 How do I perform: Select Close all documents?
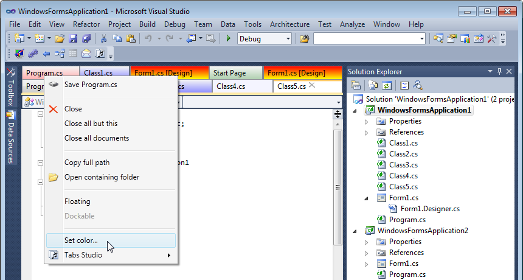tap(111, 138)
